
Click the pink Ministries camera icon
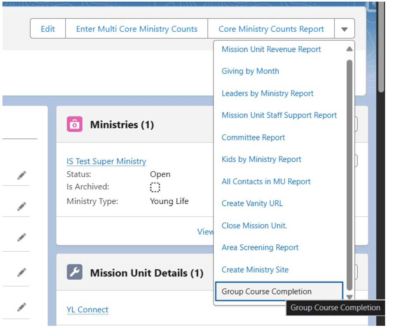[75, 125]
